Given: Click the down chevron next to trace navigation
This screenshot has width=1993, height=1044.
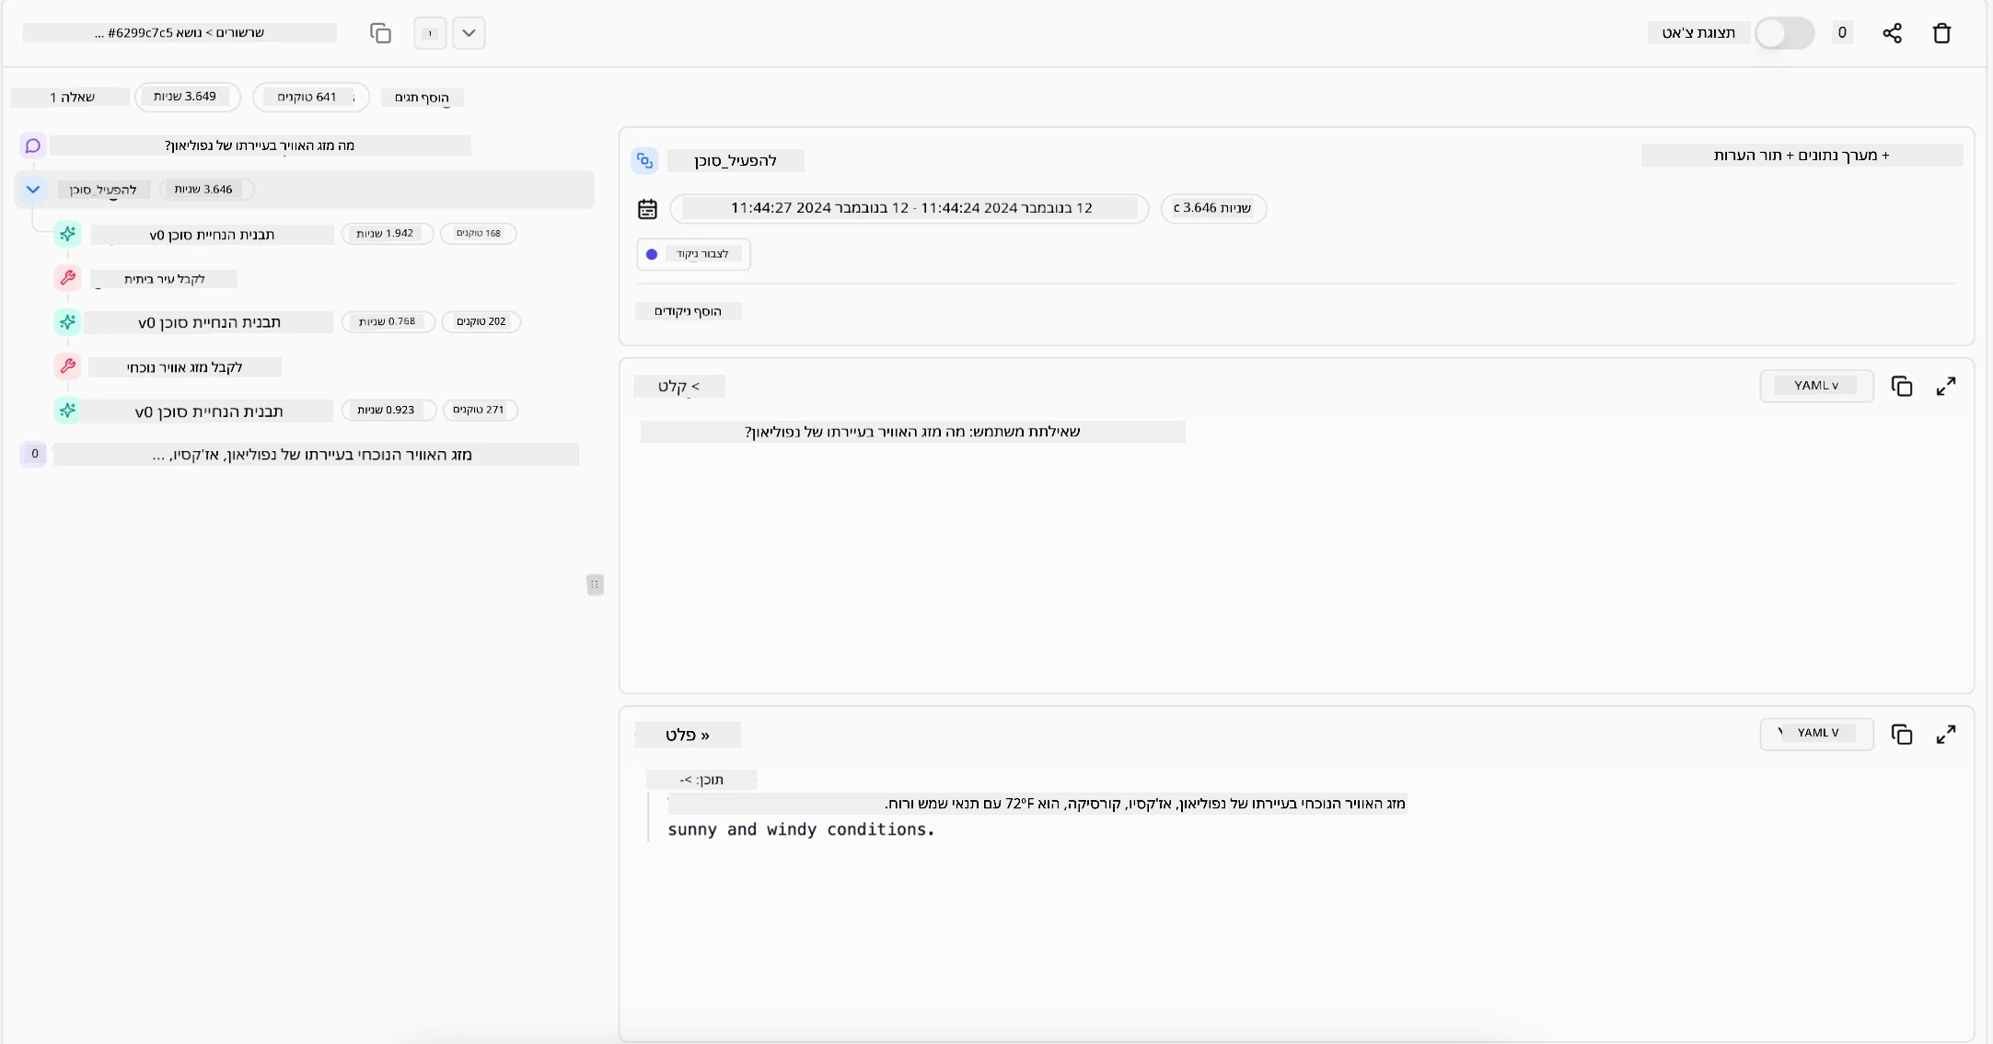Looking at the screenshot, I should (x=469, y=33).
